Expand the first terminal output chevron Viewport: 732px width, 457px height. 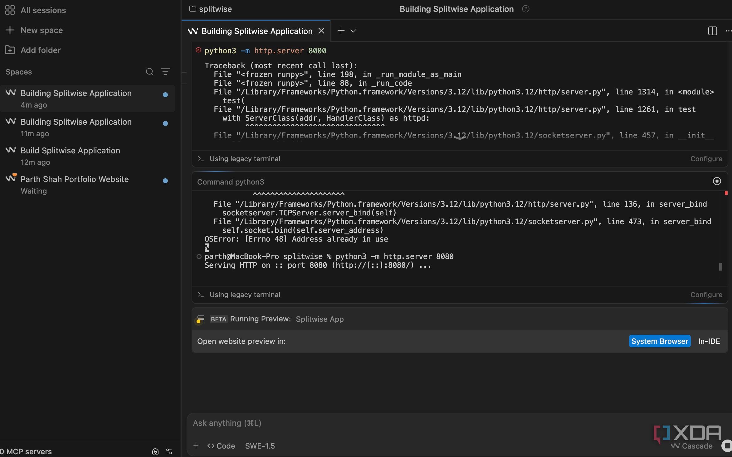pyautogui.click(x=459, y=138)
